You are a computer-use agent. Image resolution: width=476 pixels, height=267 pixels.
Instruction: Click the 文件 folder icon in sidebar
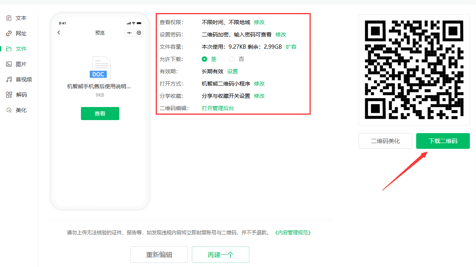pyautogui.click(x=9, y=49)
